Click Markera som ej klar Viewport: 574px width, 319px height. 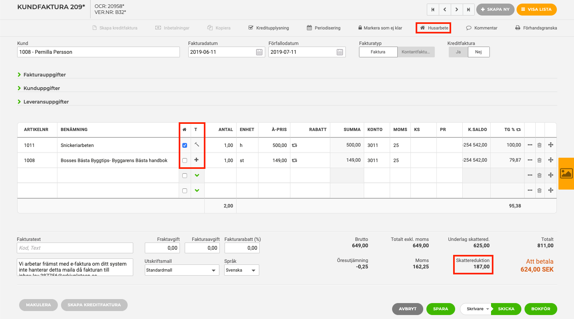coord(380,28)
